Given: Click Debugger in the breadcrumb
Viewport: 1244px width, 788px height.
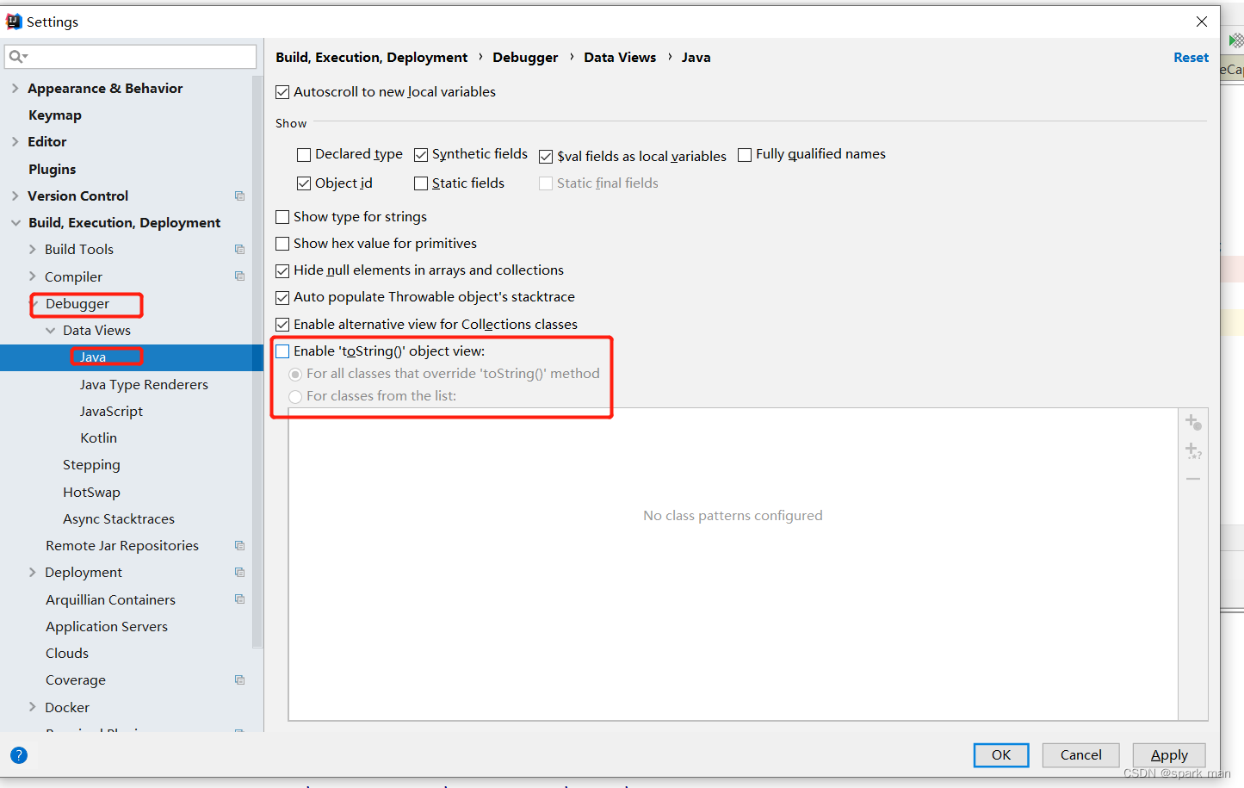Looking at the screenshot, I should click(x=525, y=58).
